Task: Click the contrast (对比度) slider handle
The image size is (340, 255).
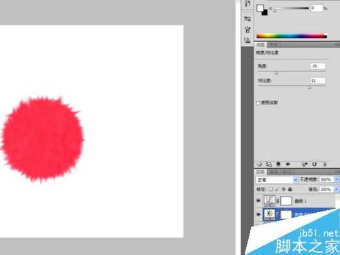Action: point(309,88)
